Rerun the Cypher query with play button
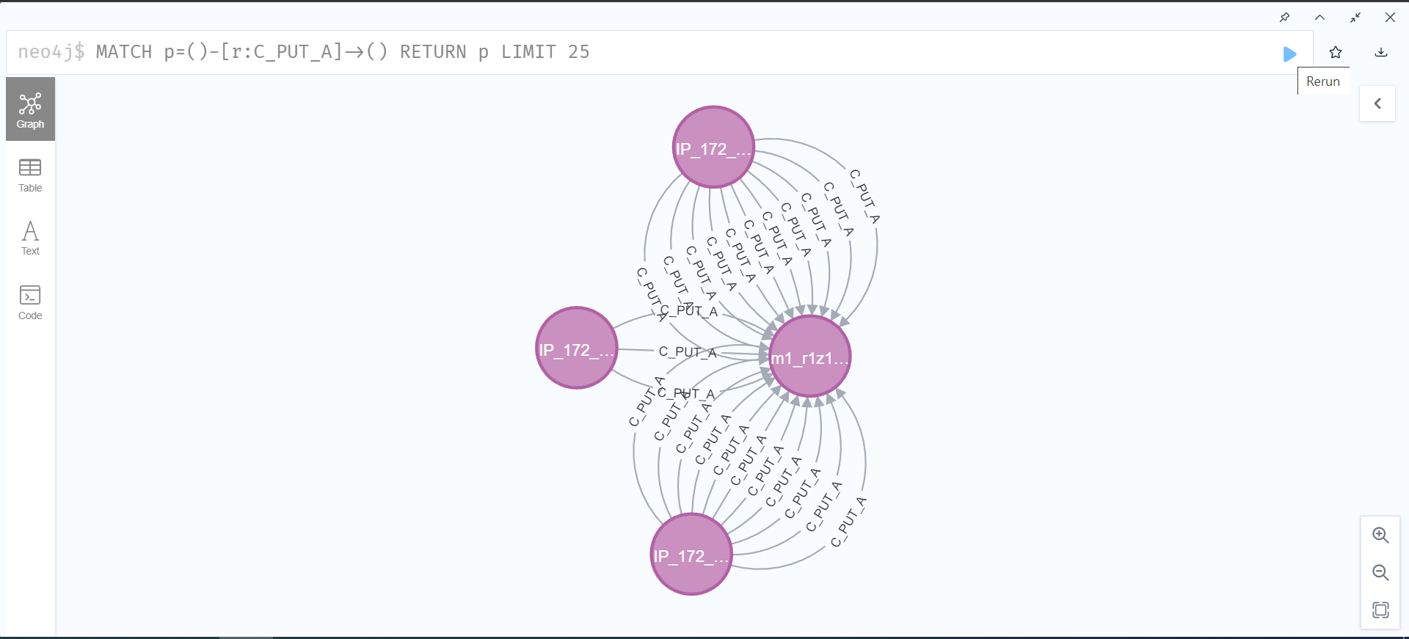1409x639 pixels. click(x=1289, y=54)
